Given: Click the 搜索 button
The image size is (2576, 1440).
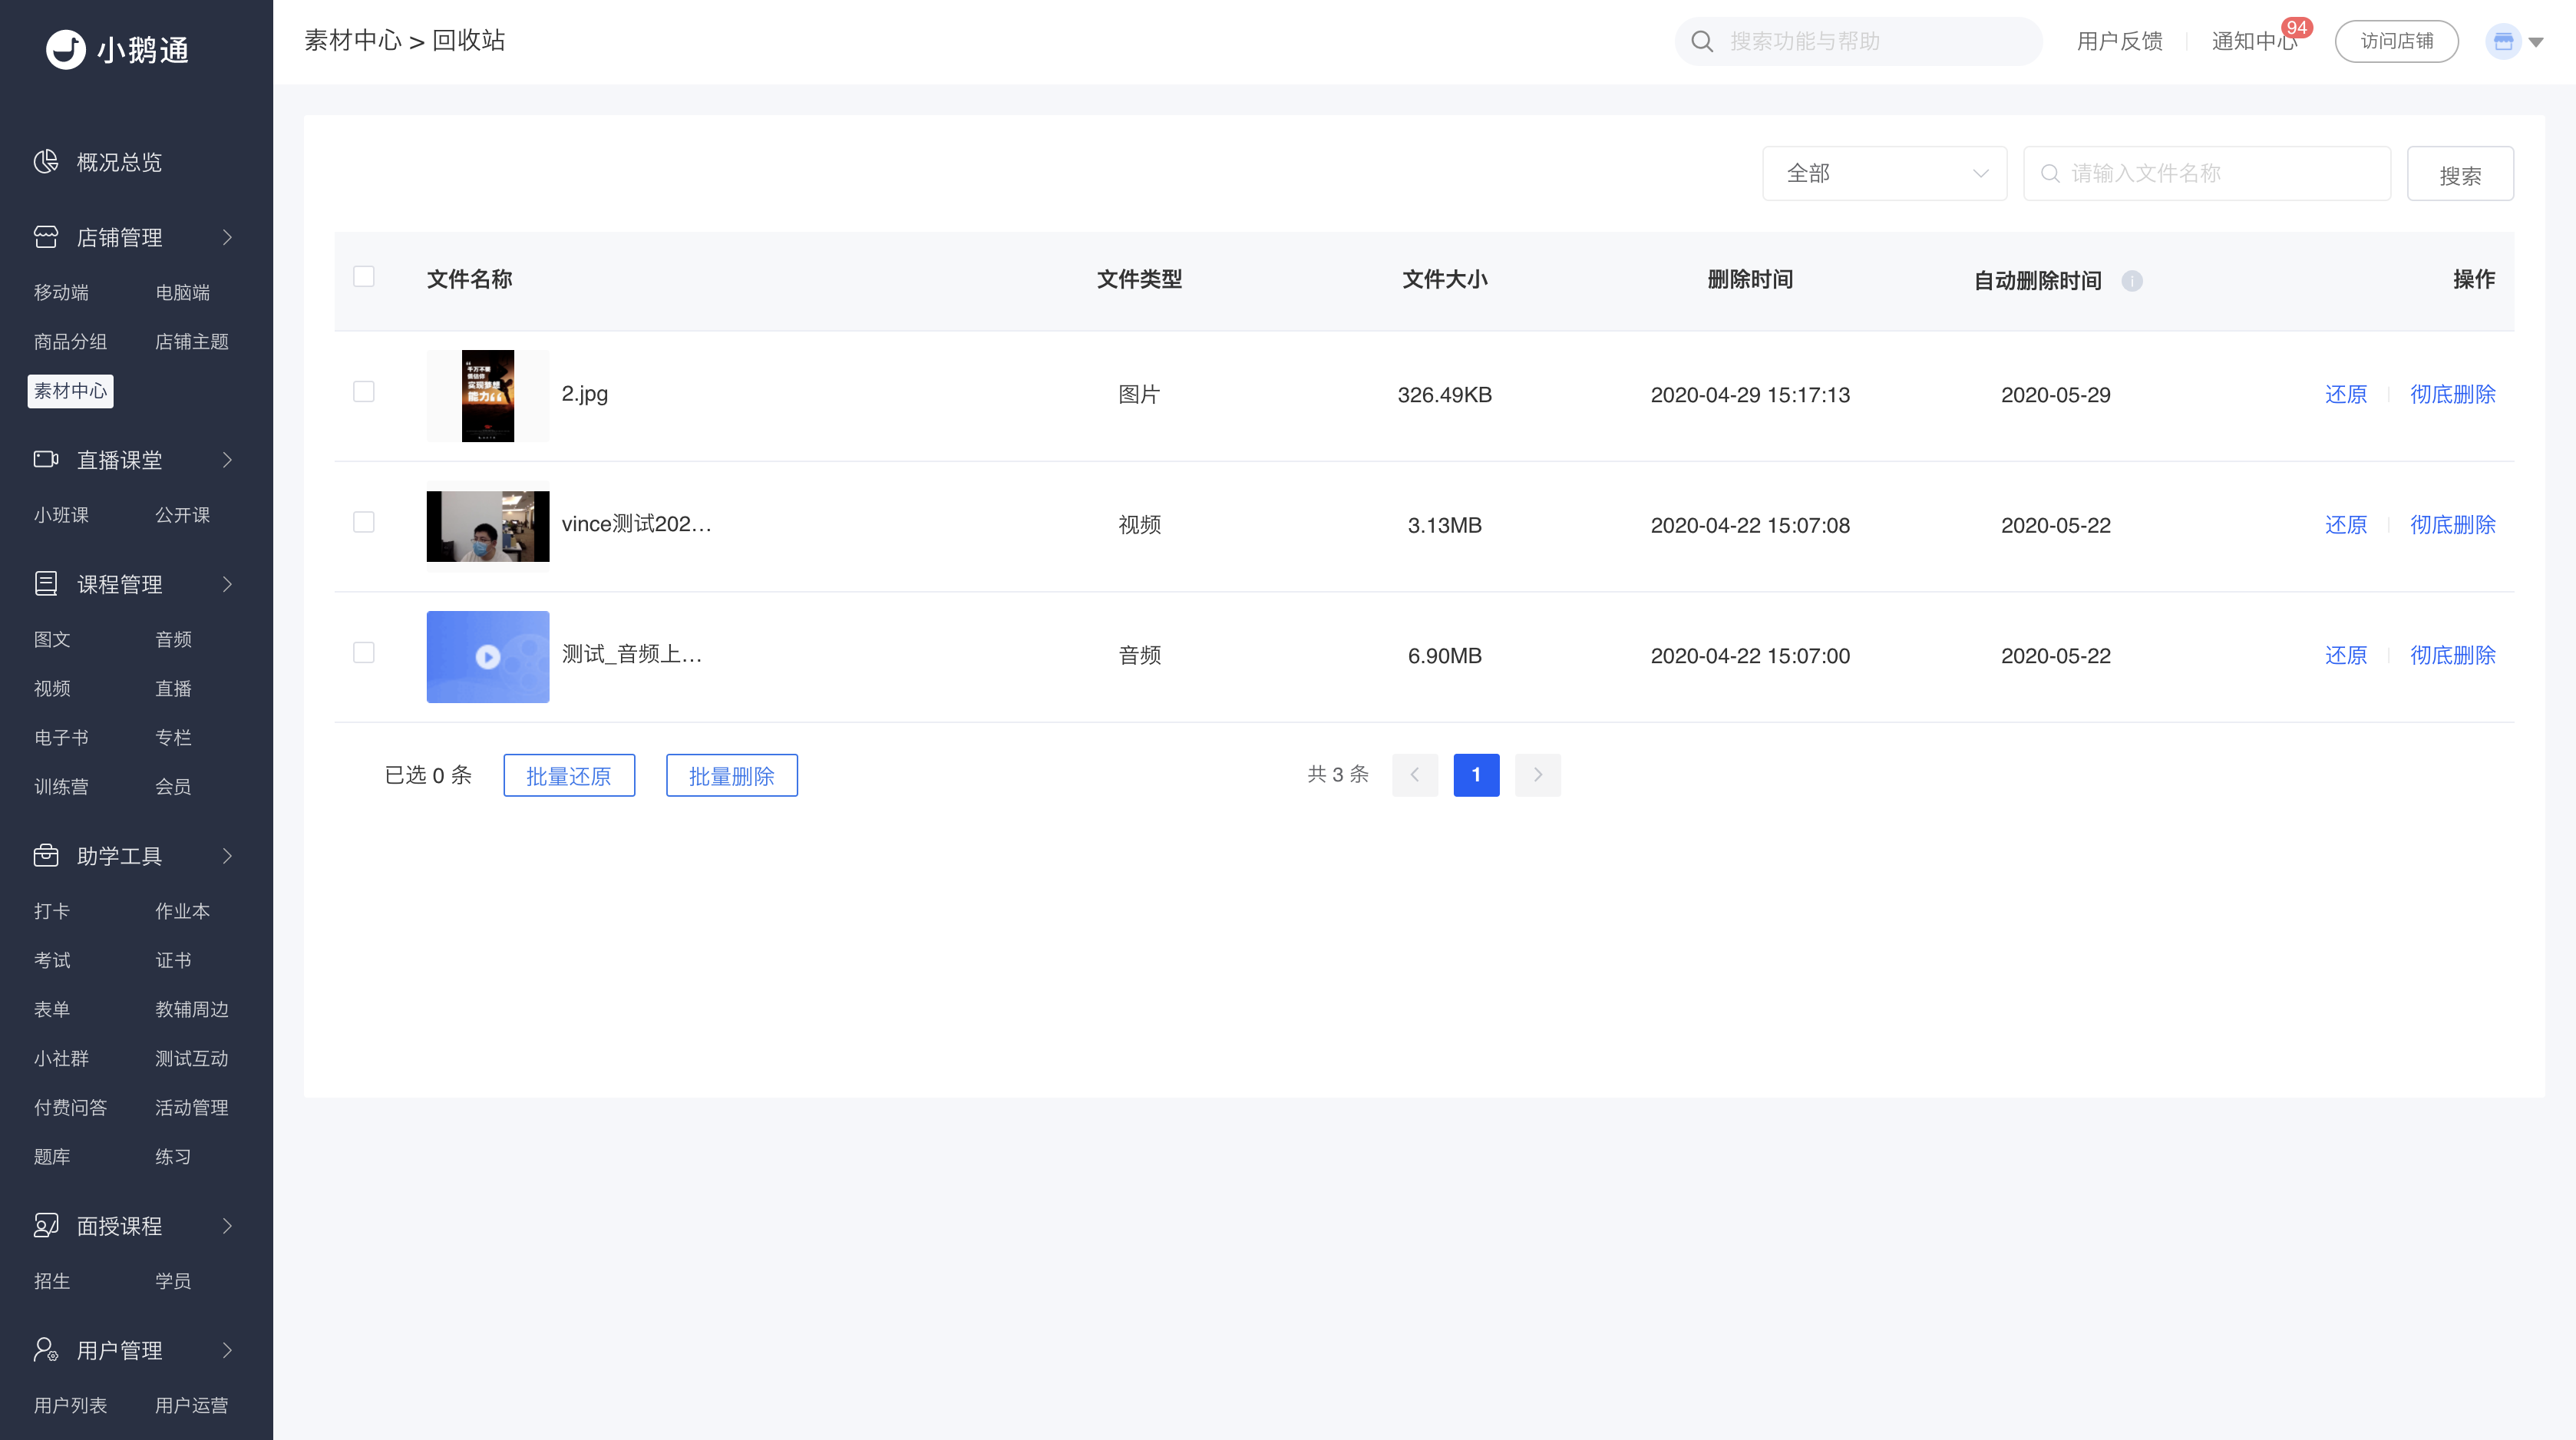Looking at the screenshot, I should (2460, 174).
